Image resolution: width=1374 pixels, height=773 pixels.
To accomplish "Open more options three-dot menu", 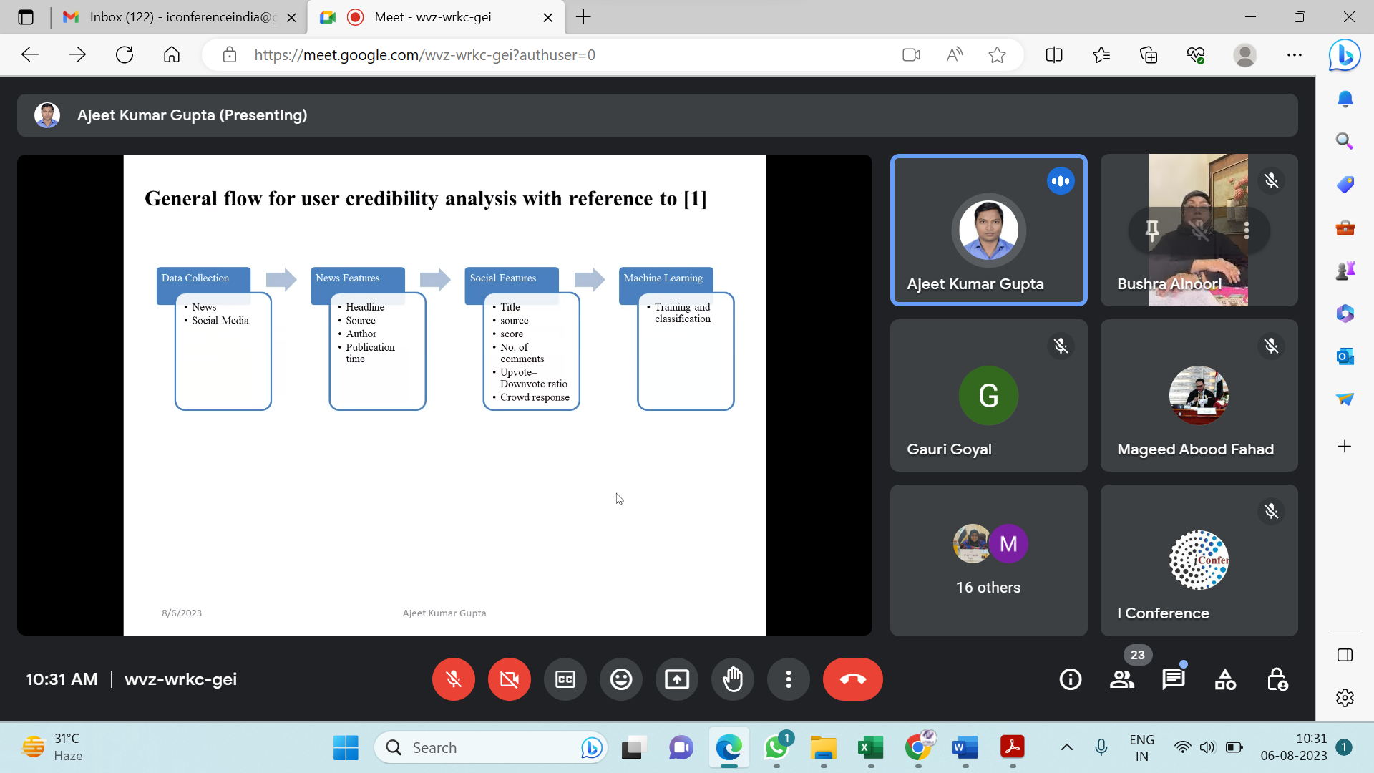I will 788,679.
